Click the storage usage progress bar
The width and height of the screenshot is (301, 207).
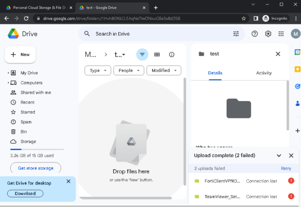tap(37, 150)
